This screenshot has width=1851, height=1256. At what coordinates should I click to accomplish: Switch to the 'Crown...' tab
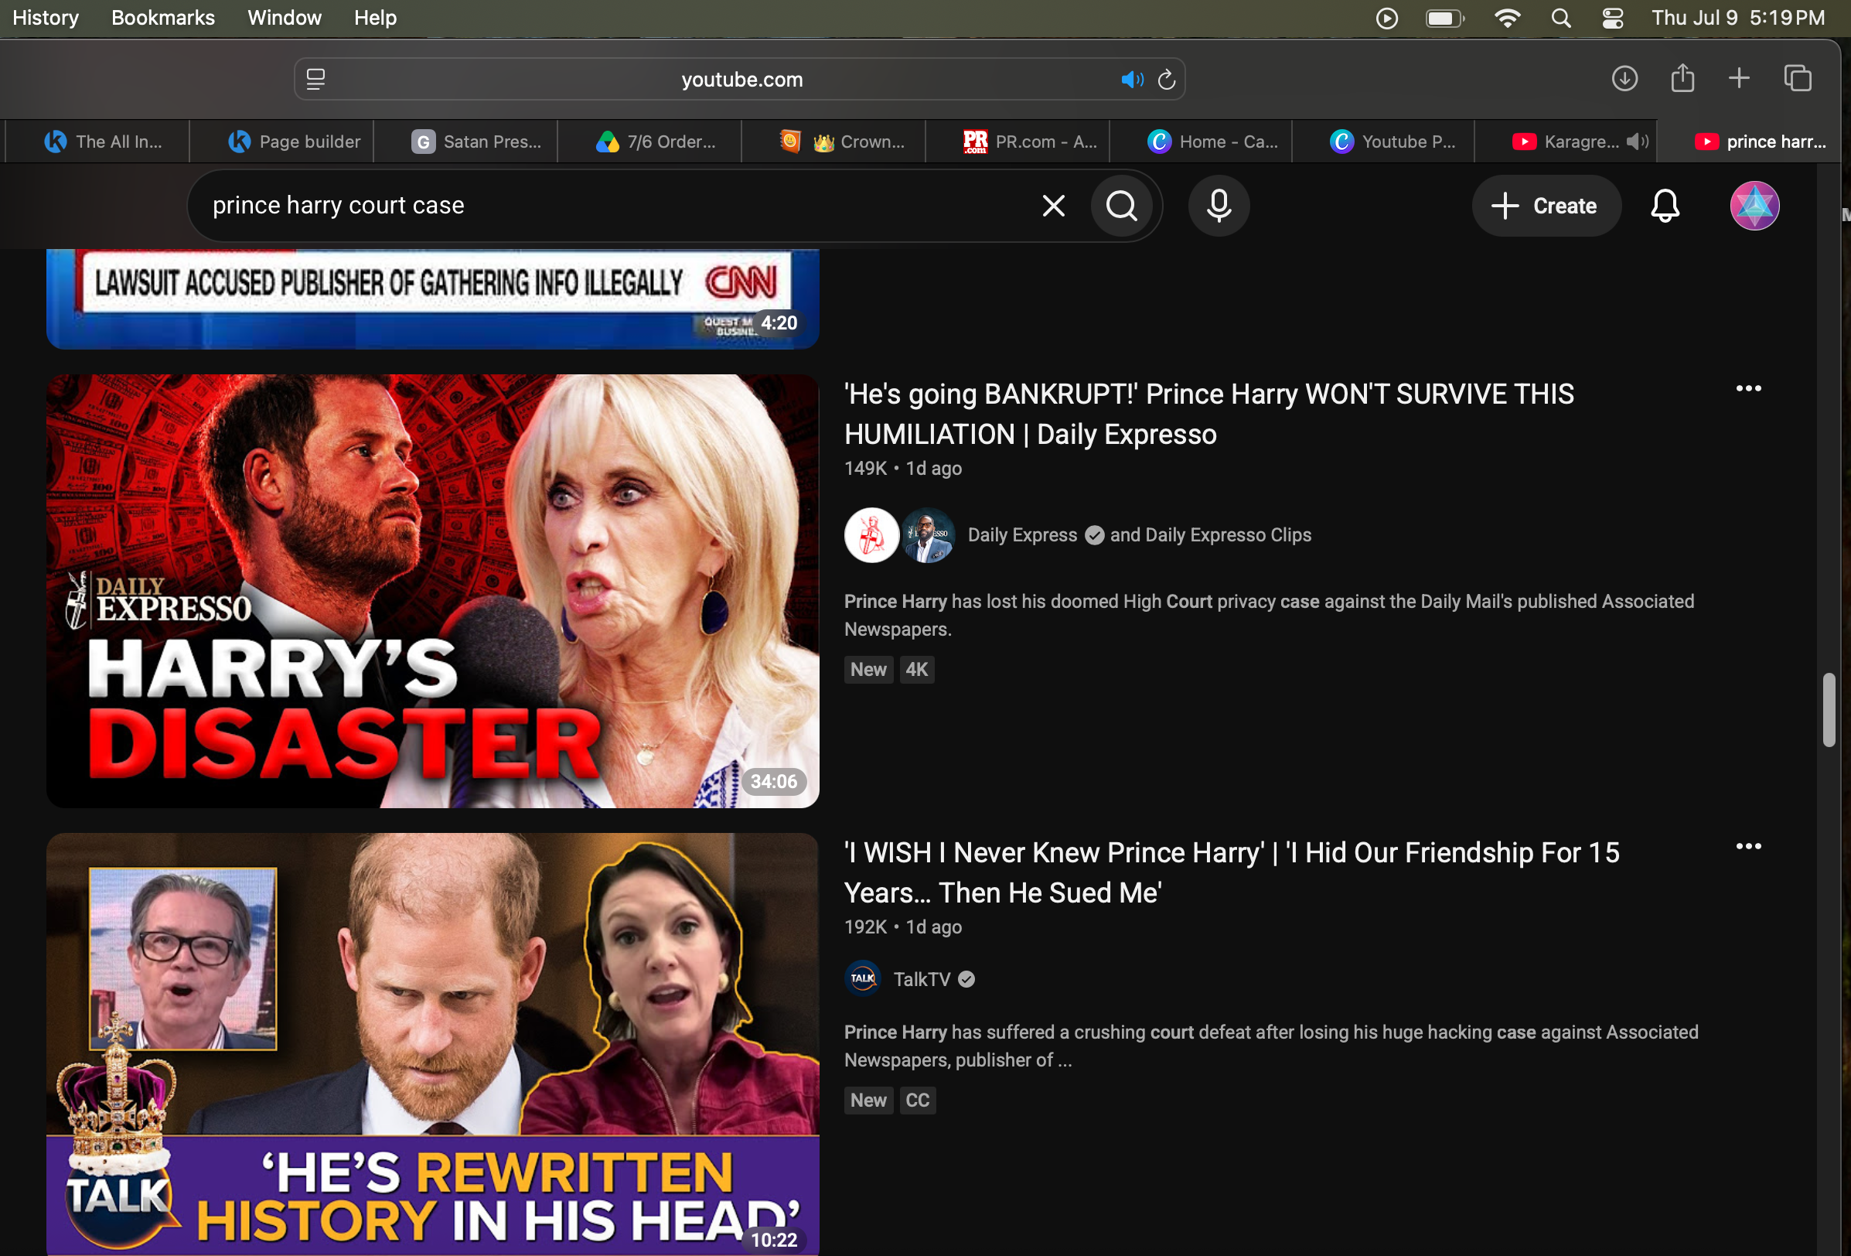[x=834, y=142]
